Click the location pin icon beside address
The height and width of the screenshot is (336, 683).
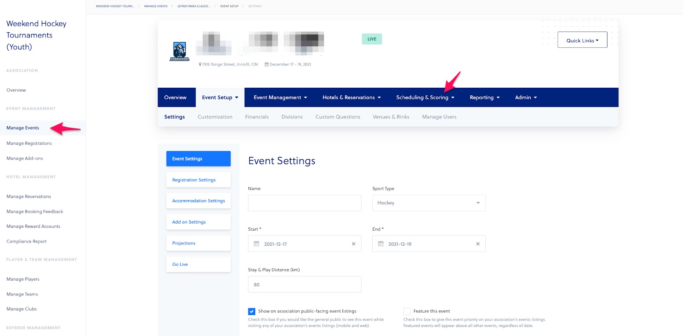[200, 65]
